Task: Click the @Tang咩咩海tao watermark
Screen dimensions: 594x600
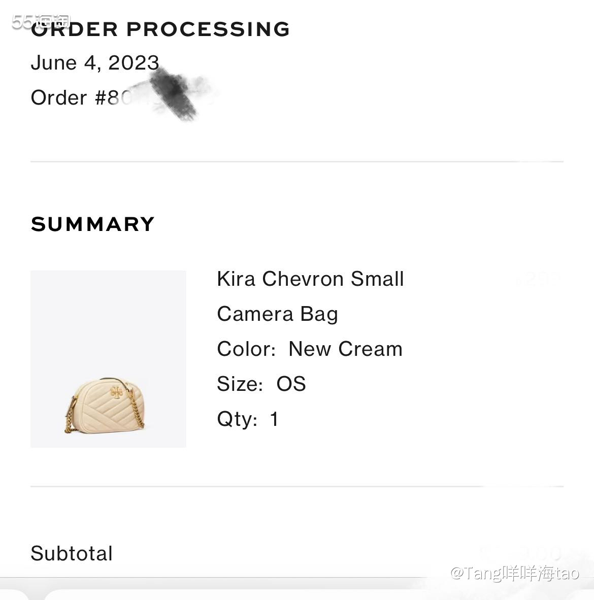Action: (x=515, y=574)
